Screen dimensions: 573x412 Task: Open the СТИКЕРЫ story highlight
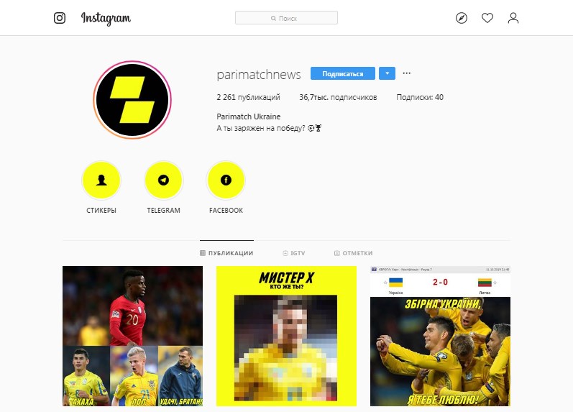click(101, 180)
